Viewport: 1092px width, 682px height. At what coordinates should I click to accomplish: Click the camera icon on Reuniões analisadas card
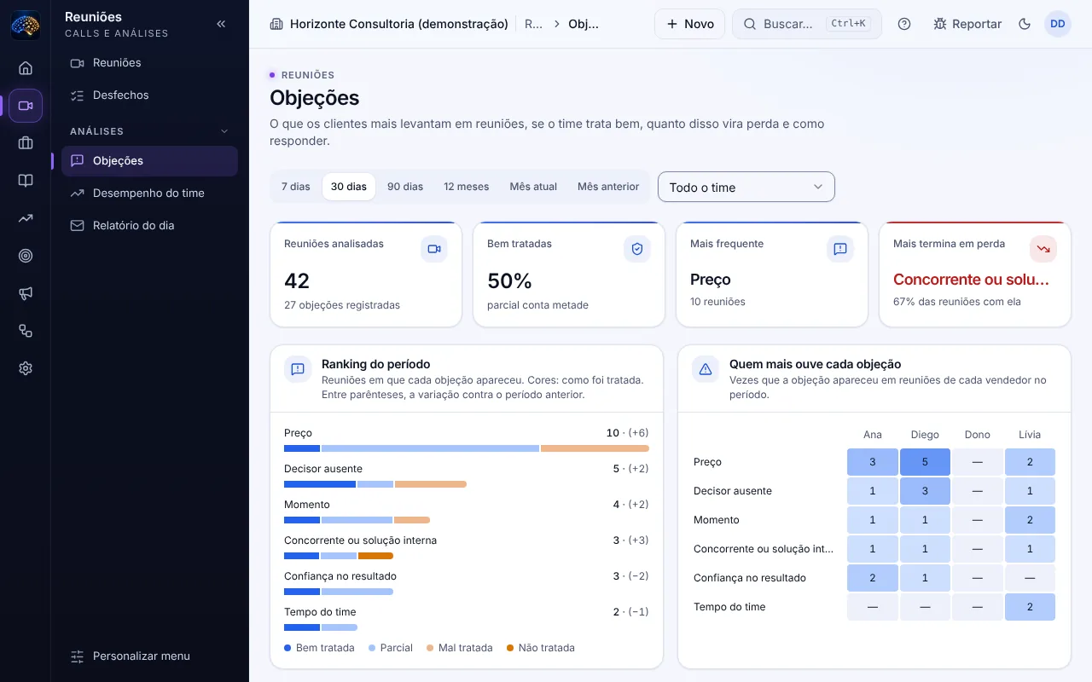[434, 249]
